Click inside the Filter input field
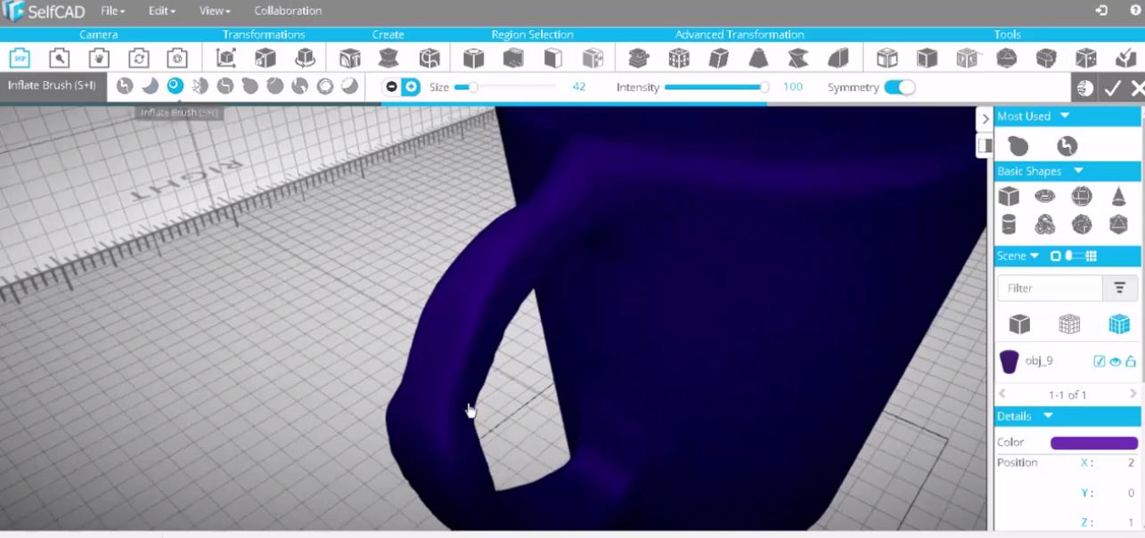The height and width of the screenshot is (538, 1145). 1049,288
